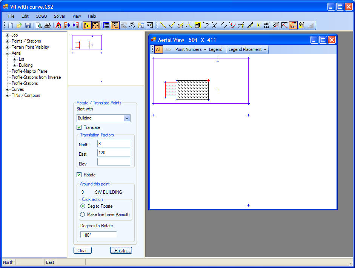
Task: Toggle the All button in Aerial View
Action: tap(158, 49)
